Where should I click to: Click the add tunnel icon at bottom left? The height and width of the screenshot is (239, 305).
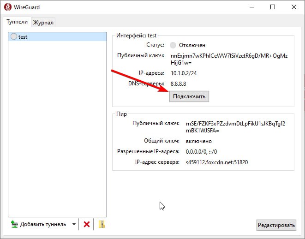(14, 224)
